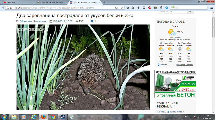Screen dimensions: 215x120
Task: Open Firefox hamburger menu
Action: coord(212,8)
